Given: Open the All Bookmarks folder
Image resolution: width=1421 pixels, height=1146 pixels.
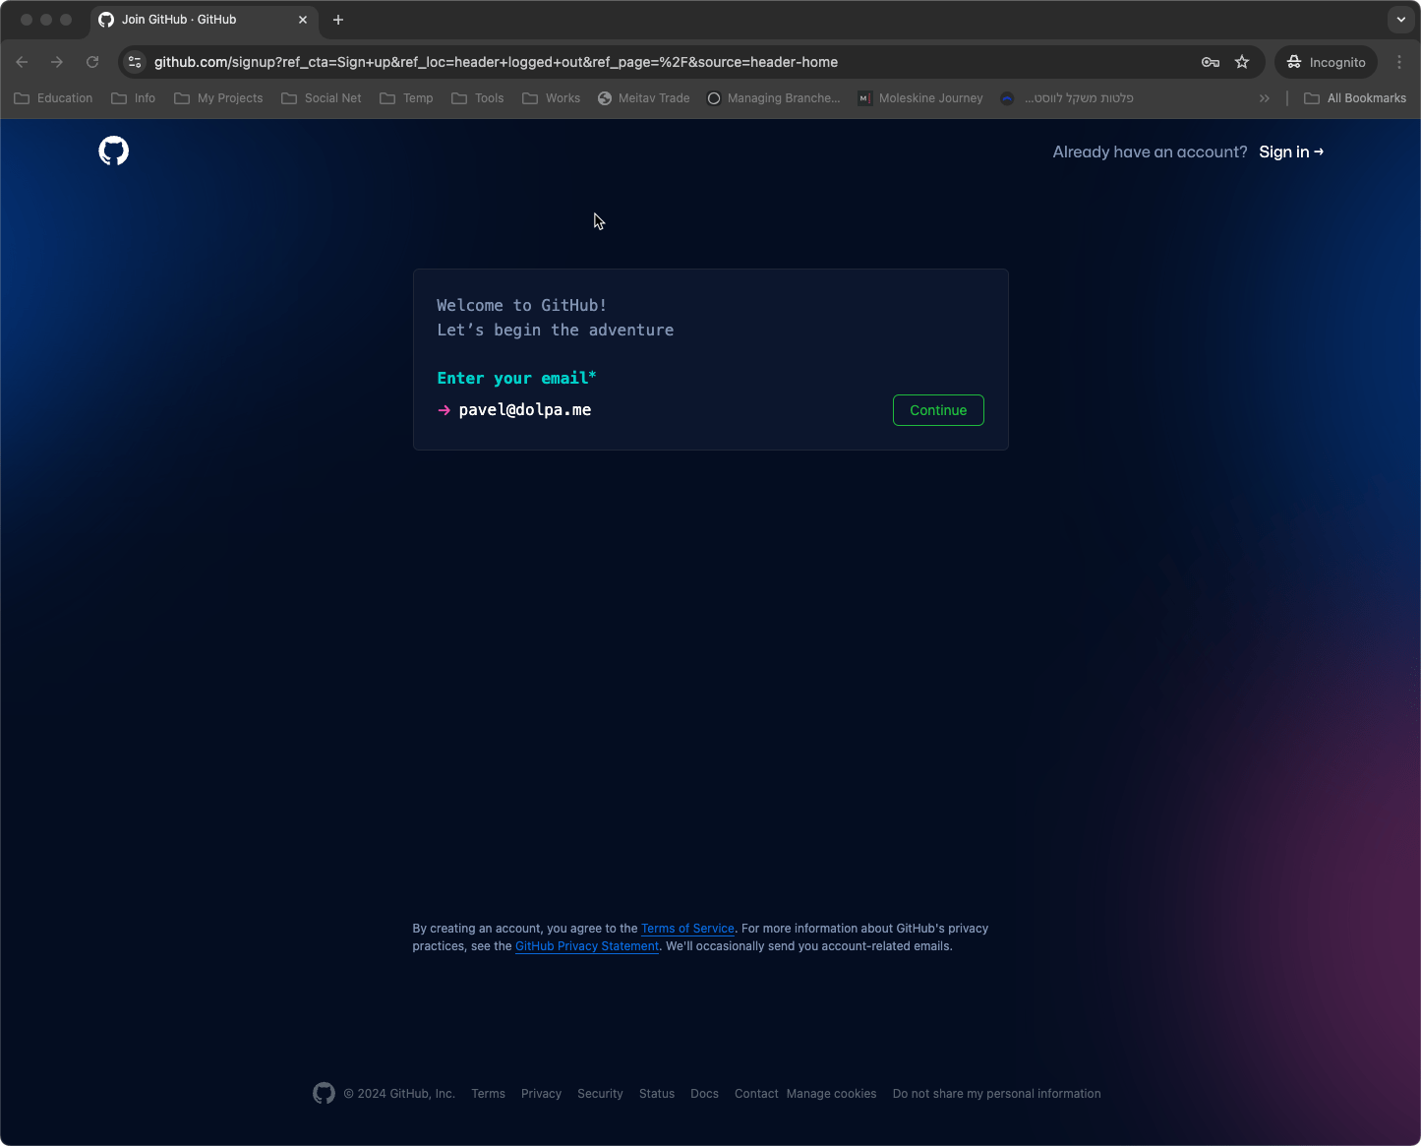Looking at the screenshot, I should [1355, 98].
